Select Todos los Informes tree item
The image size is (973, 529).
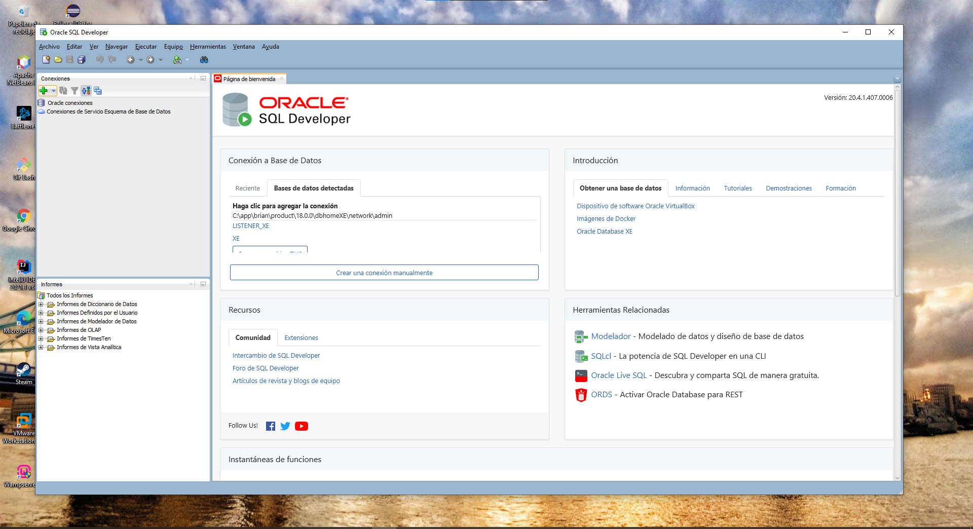[x=70, y=295]
